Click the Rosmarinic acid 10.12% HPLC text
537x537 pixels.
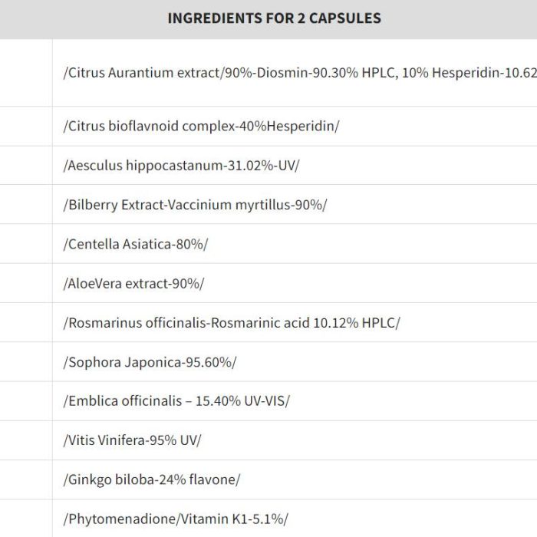304,323
